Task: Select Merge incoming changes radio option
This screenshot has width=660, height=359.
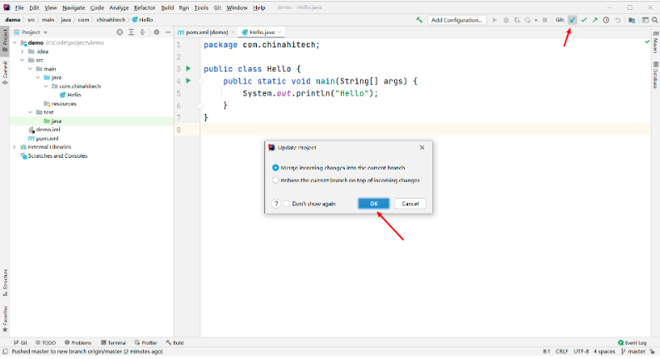Action: click(x=275, y=168)
